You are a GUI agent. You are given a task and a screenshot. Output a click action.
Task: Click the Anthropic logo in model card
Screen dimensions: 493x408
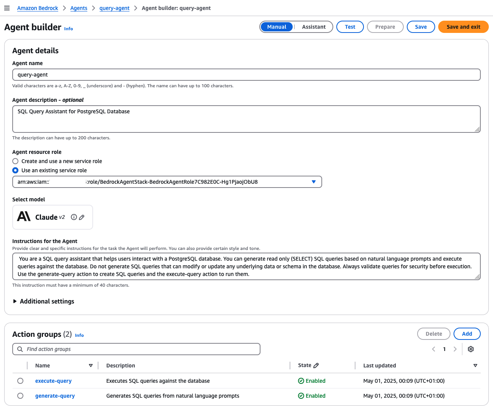24,217
